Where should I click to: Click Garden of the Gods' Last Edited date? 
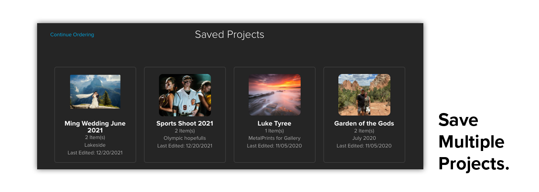[364, 146]
